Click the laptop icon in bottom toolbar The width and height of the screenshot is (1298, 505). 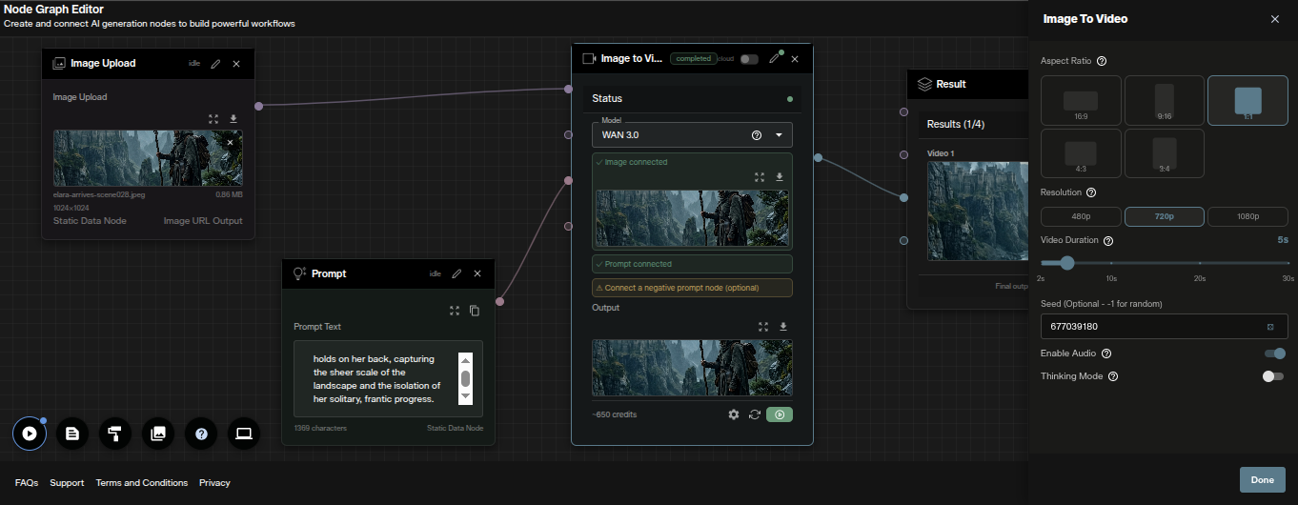point(244,434)
